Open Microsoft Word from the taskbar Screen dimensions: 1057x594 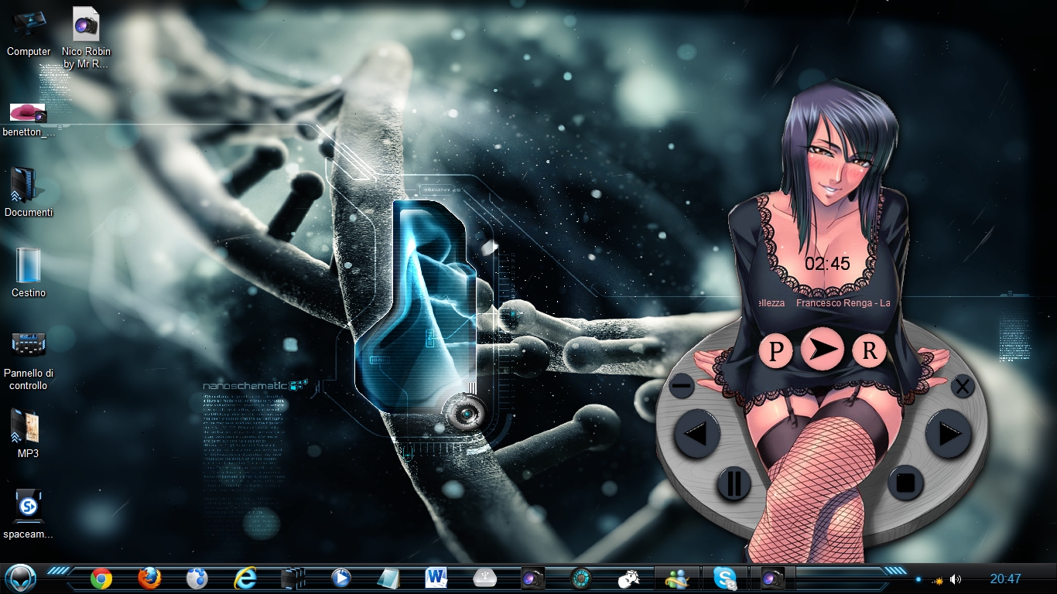coord(436,578)
